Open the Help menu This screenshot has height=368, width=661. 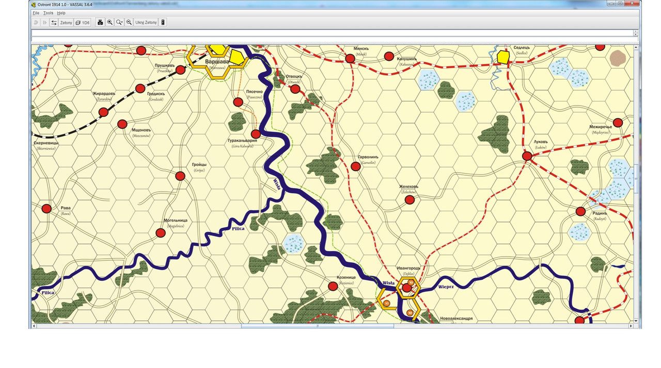[x=61, y=13]
